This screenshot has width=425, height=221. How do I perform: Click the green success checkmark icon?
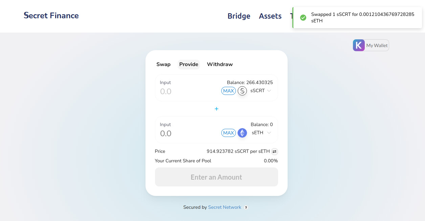[303, 18]
